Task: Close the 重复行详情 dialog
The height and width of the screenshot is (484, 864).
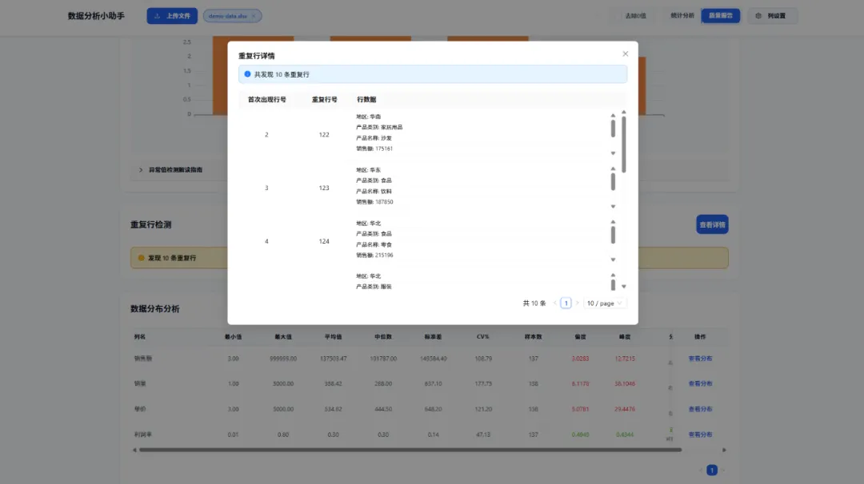Action: coord(625,54)
